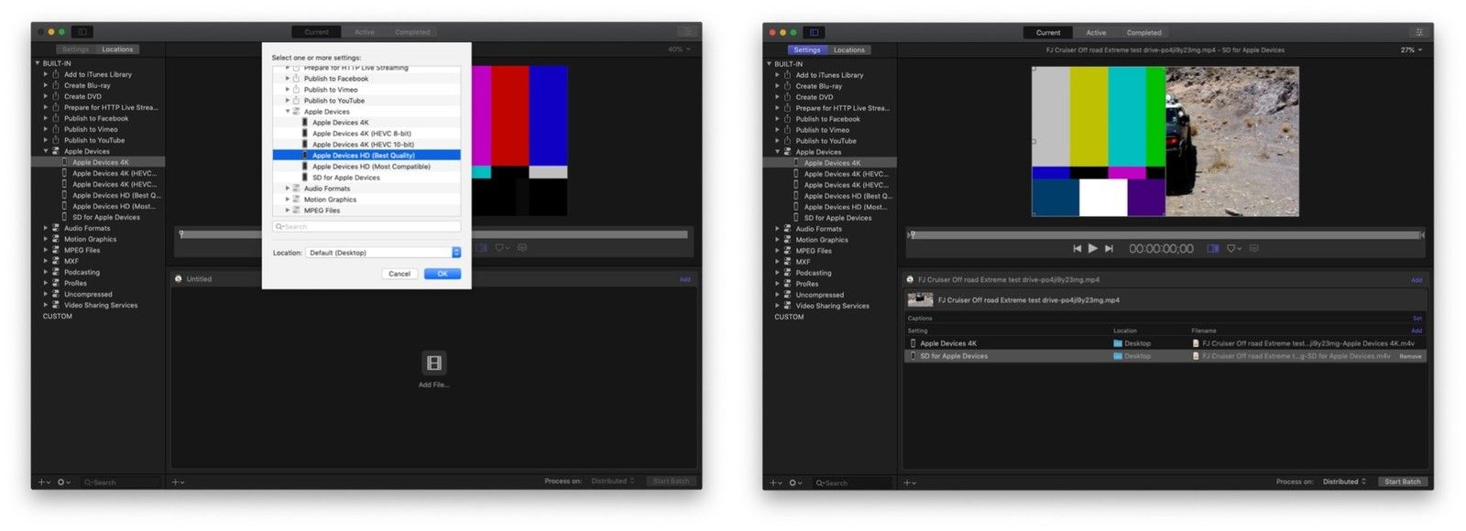Viewport: 1466px width, 531px height.
Task: Click the output file icon of the Apple Devices 4K.m4v filename
Action: (x=1196, y=343)
